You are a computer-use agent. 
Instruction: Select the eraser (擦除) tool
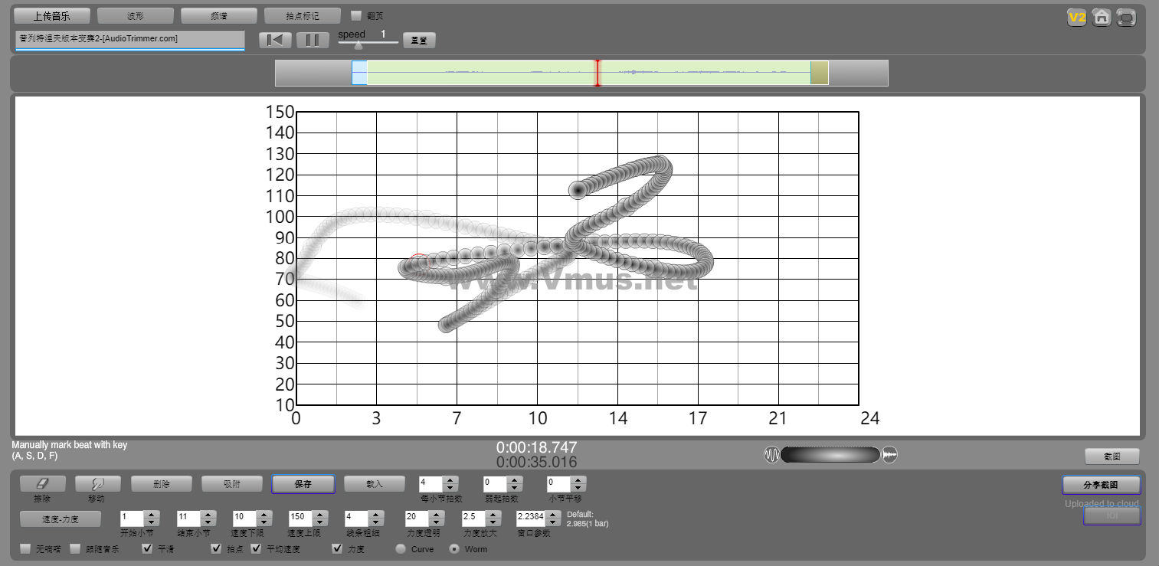(x=42, y=483)
